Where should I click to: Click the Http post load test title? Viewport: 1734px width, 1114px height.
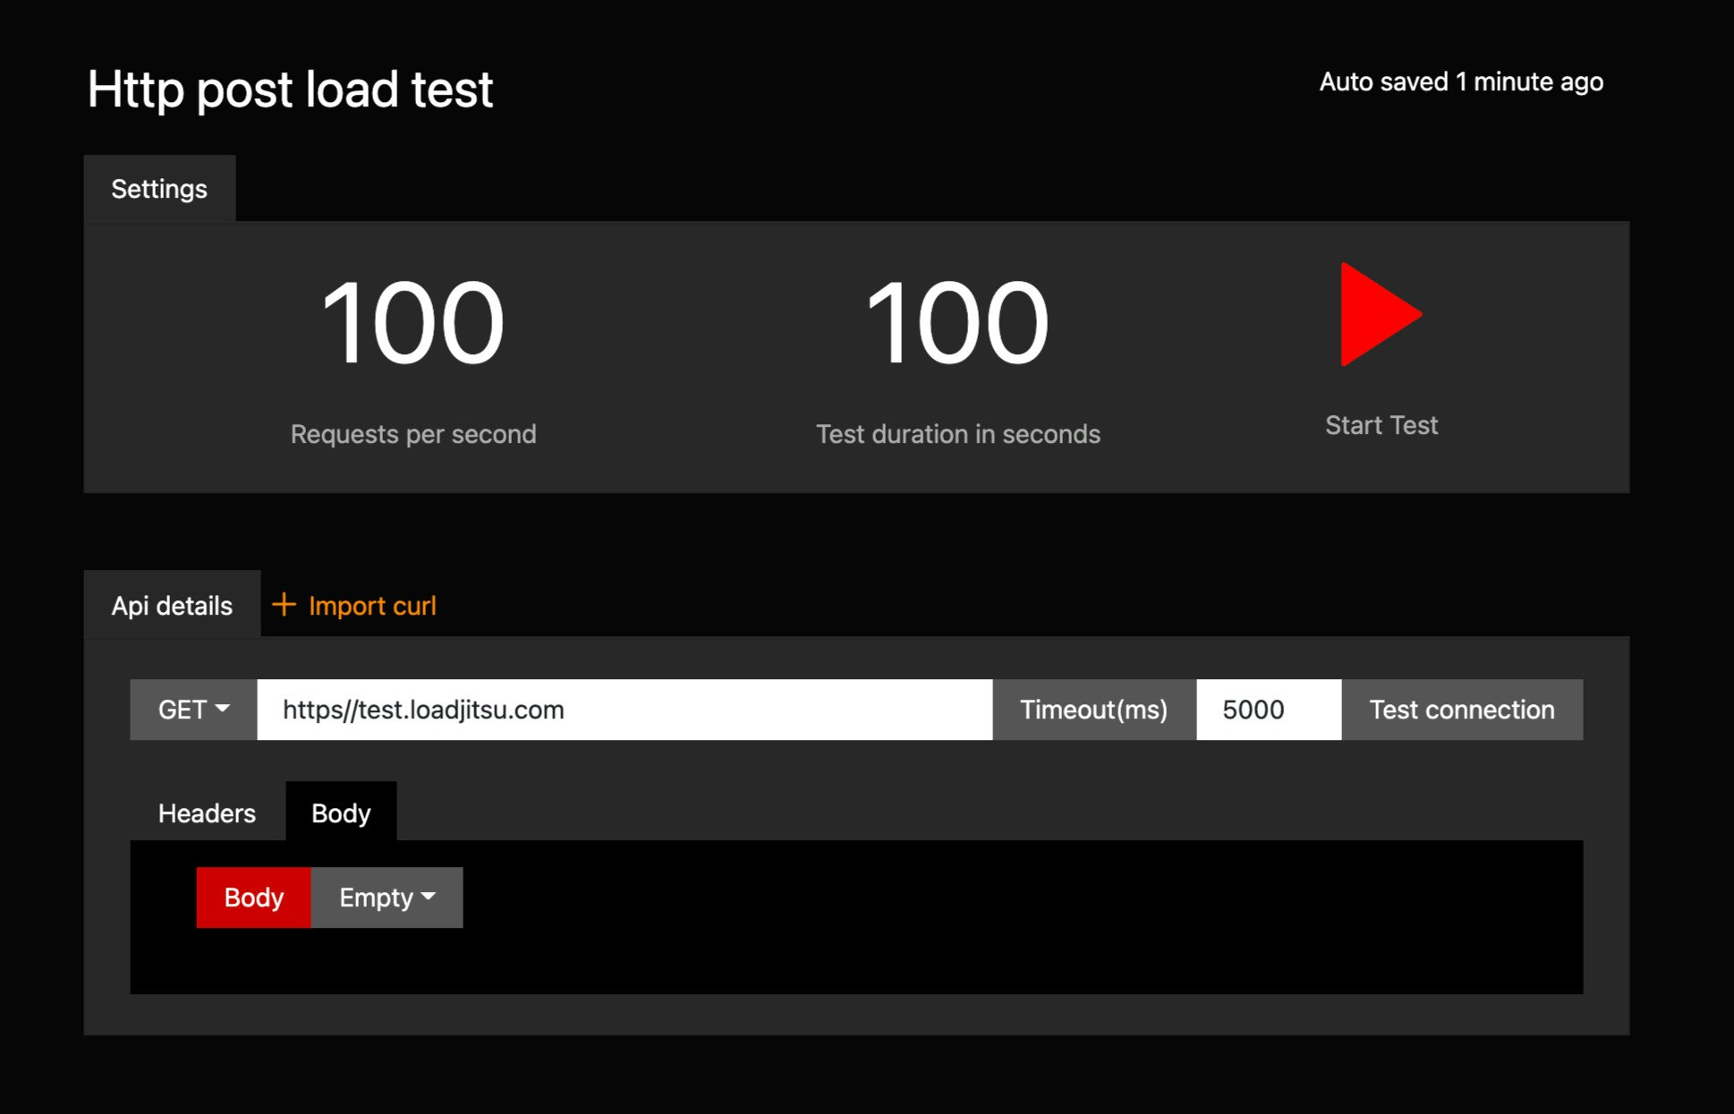click(291, 89)
